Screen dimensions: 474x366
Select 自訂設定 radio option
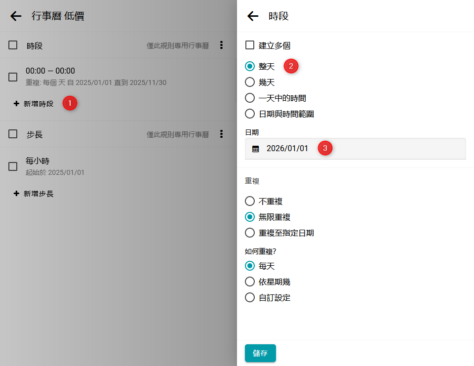coord(250,297)
